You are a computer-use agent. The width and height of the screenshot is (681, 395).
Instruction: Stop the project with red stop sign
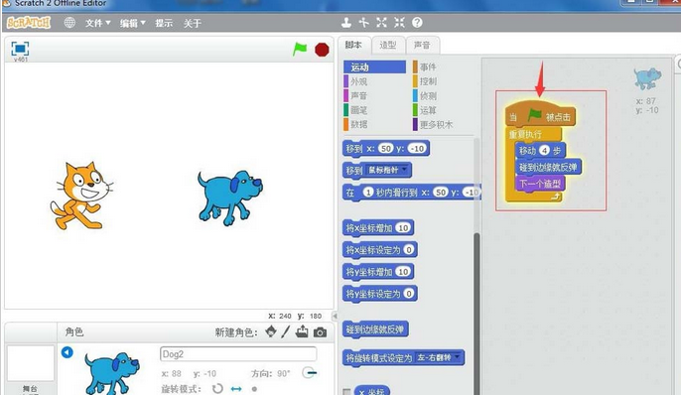point(322,50)
